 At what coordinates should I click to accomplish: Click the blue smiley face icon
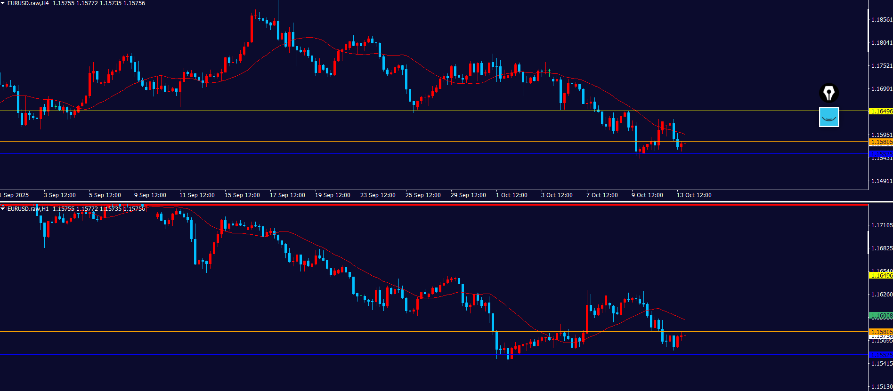(828, 117)
